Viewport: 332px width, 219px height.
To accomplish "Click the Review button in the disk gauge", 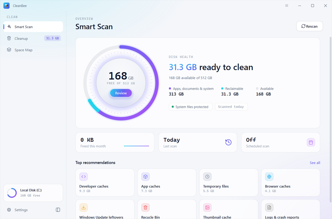I will pyautogui.click(x=121, y=93).
